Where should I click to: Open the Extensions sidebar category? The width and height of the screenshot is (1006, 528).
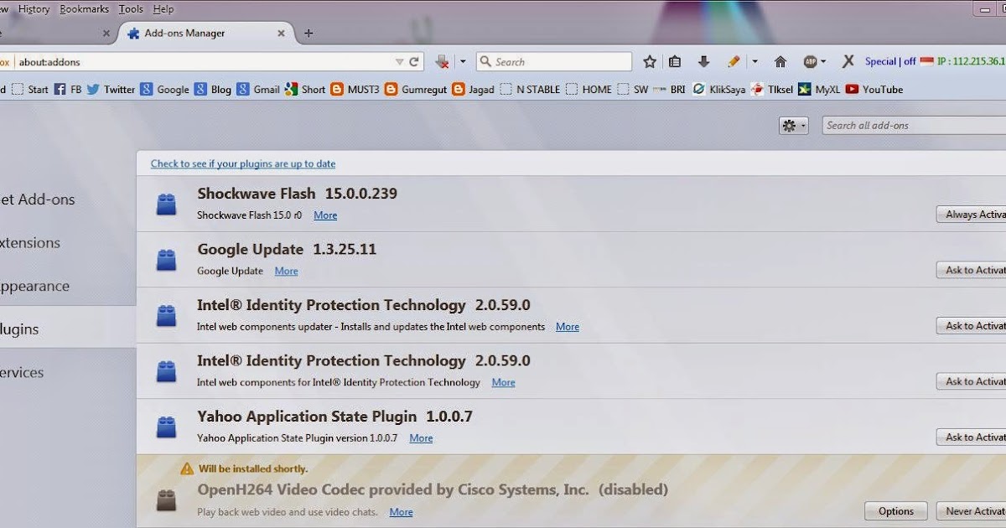click(31, 243)
